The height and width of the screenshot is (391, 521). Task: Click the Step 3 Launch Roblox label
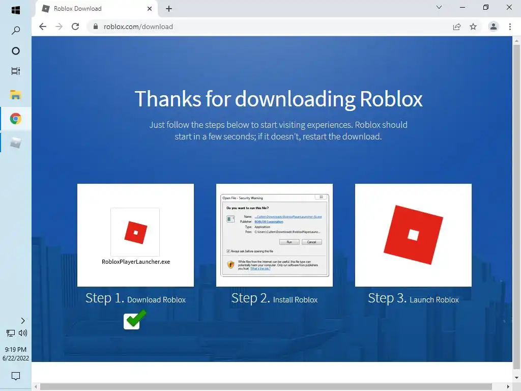413,298
